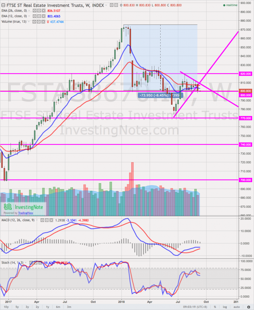Screen dimensions: 254x310
Task: Open chart settings gear at bottom right
Action: (x=249, y=306)
